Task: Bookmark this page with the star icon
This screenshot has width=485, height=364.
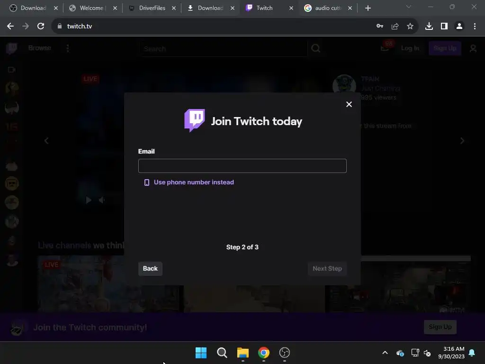Action: (x=410, y=27)
